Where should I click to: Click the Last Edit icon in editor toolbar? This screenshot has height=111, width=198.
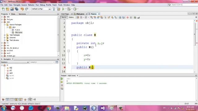coord(78,17)
